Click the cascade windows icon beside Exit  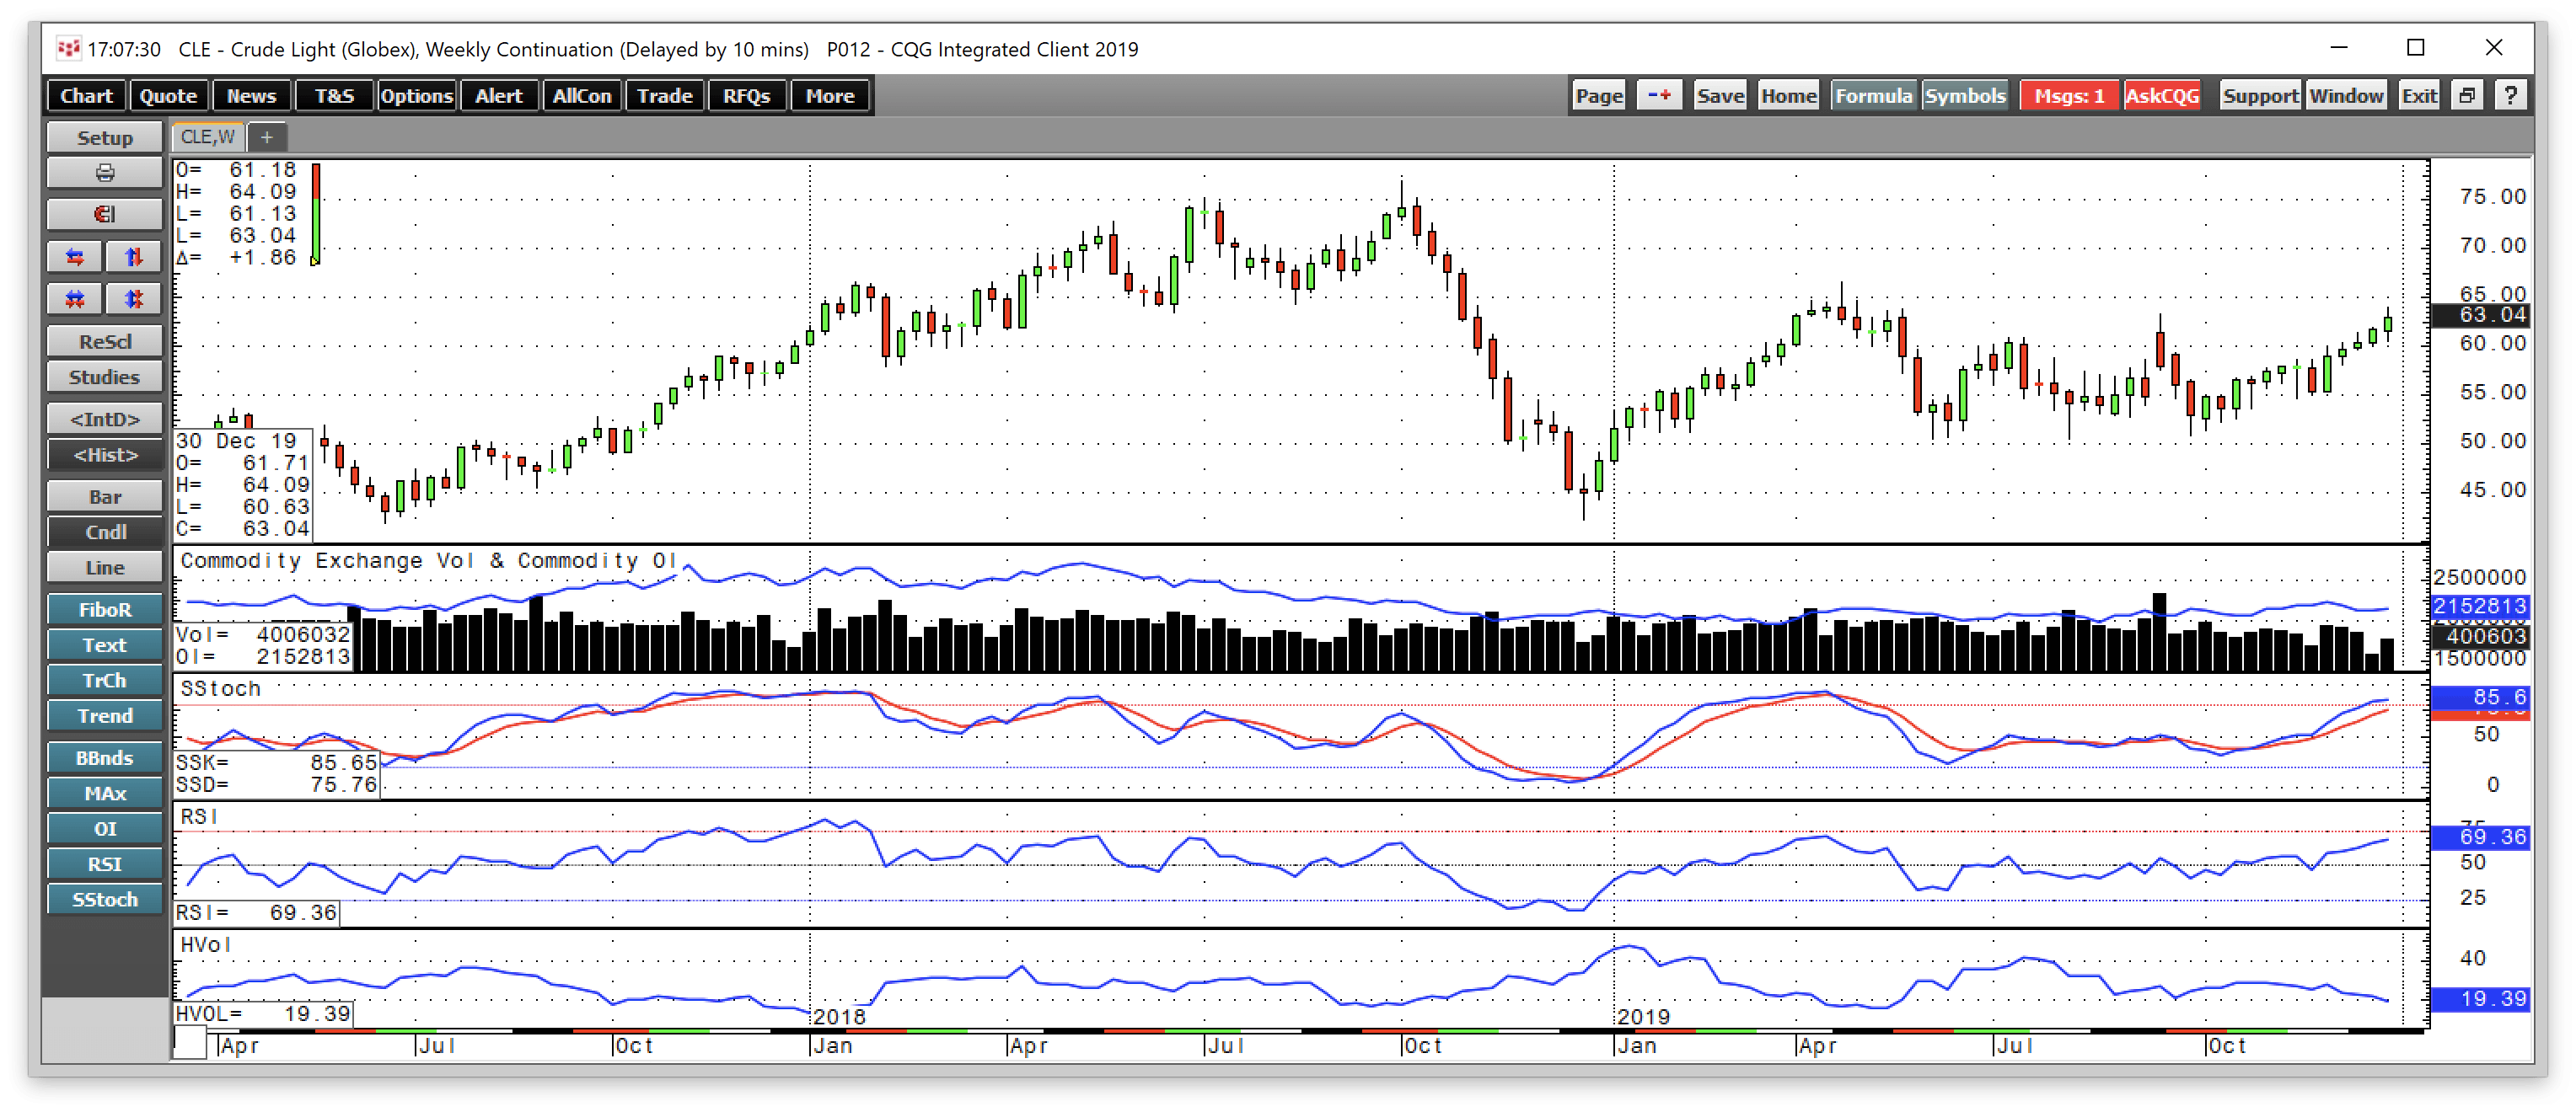coord(2467,96)
